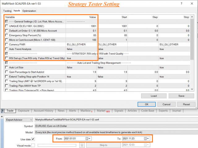Image resolution: width=198 pixels, height=148 pixels.
Task: Open the Model Every tick combo box
Action: pos(116,132)
